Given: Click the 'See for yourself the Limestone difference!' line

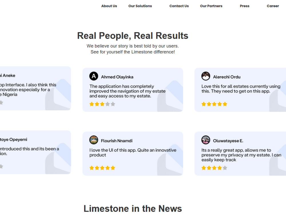Looking at the screenshot, I should 133,52.
